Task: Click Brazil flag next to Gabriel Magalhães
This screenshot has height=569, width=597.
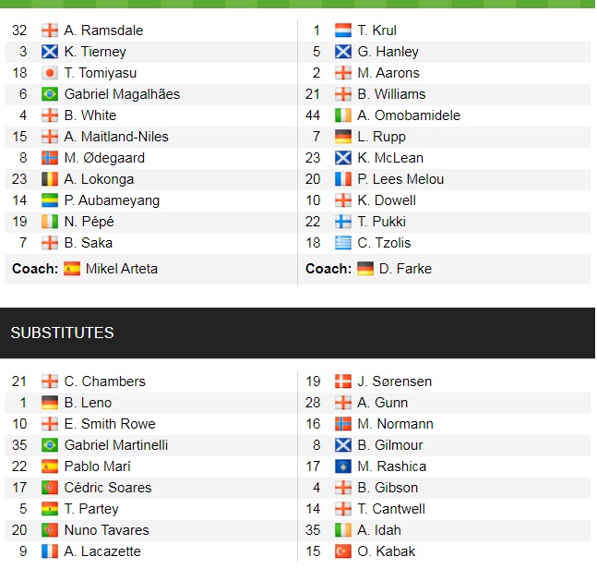Action: (50, 94)
